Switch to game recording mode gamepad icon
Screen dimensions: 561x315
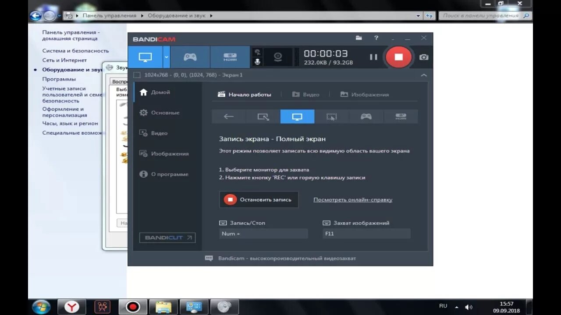190,57
